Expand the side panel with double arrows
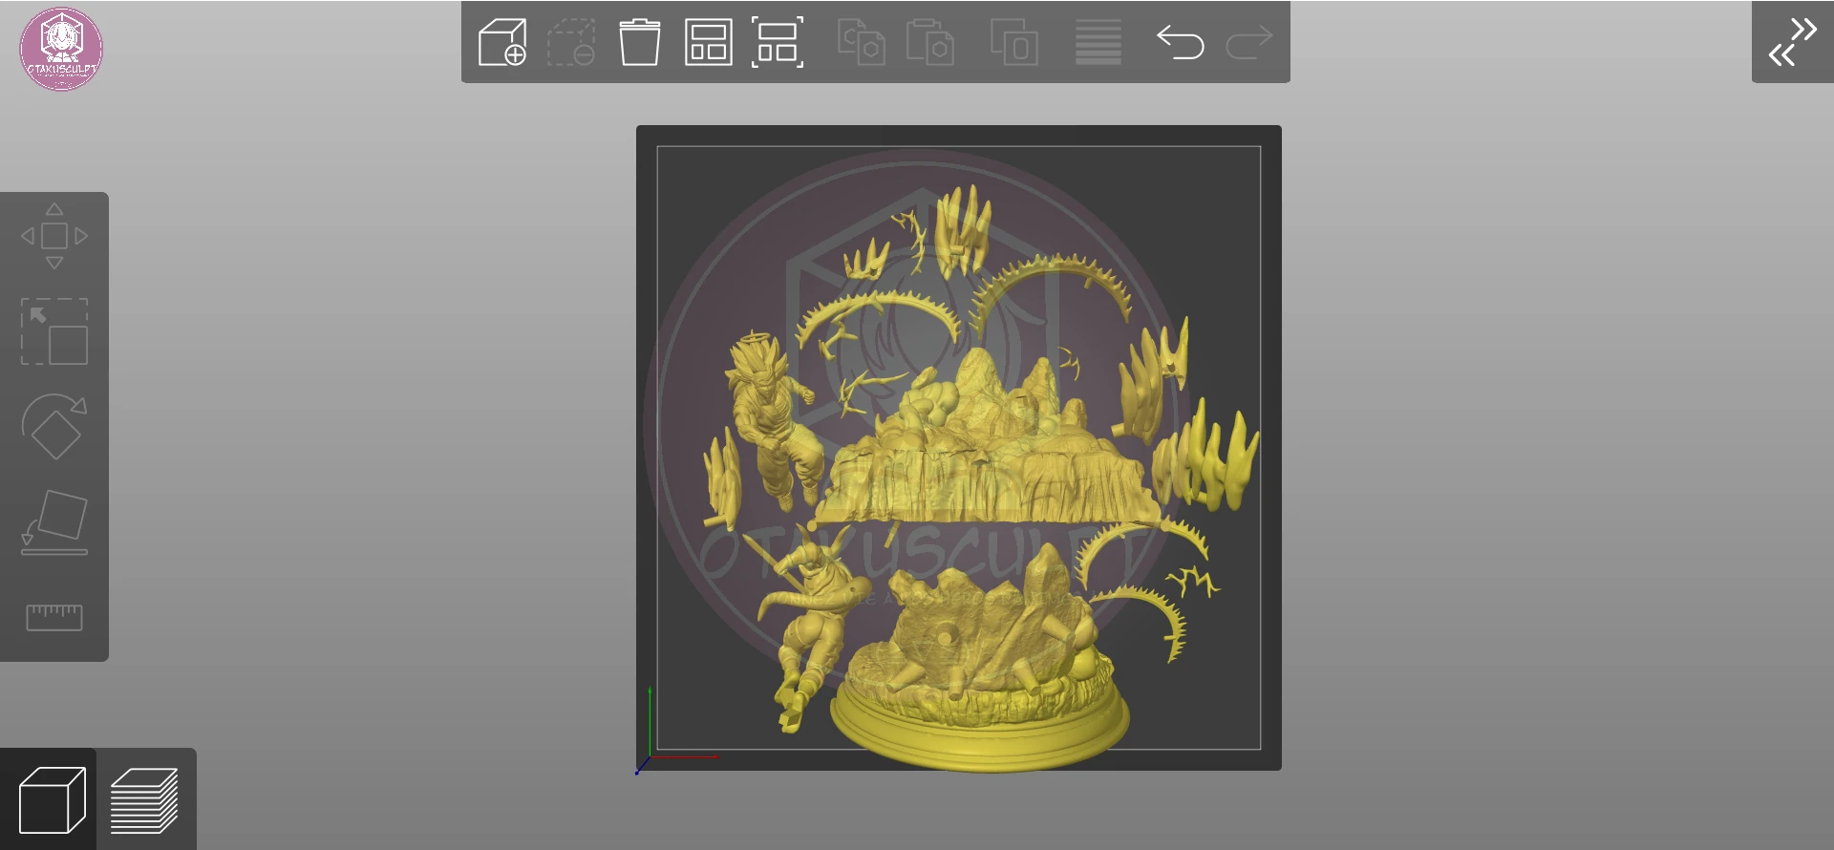Image resolution: width=1834 pixels, height=850 pixels. [1792, 42]
